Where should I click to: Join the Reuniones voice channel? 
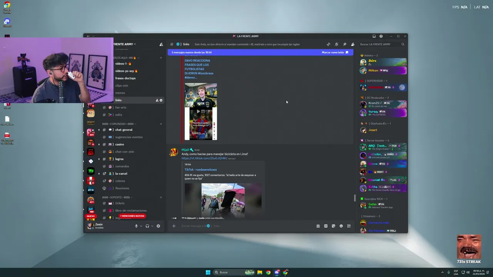tap(132, 188)
